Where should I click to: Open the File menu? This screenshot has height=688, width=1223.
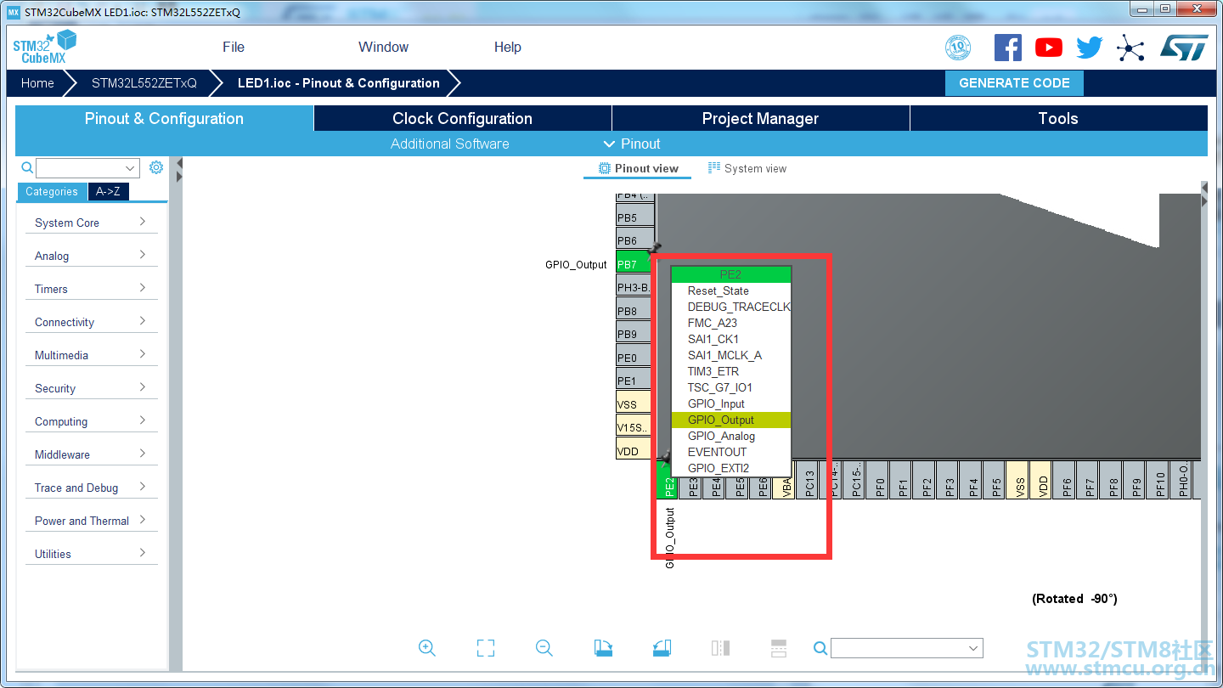tap(234, 48)
